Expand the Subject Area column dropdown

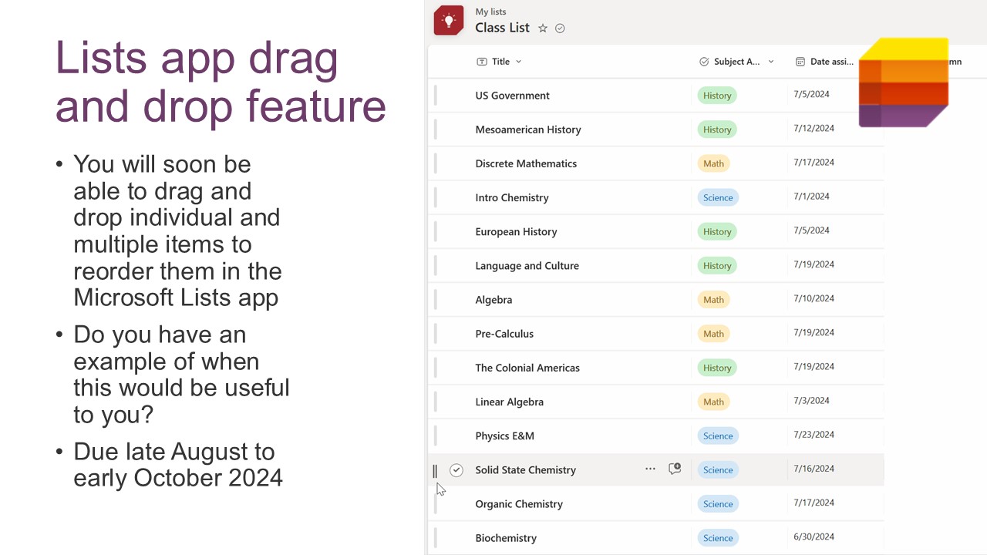pyautogui.click(x=771, y=62)
